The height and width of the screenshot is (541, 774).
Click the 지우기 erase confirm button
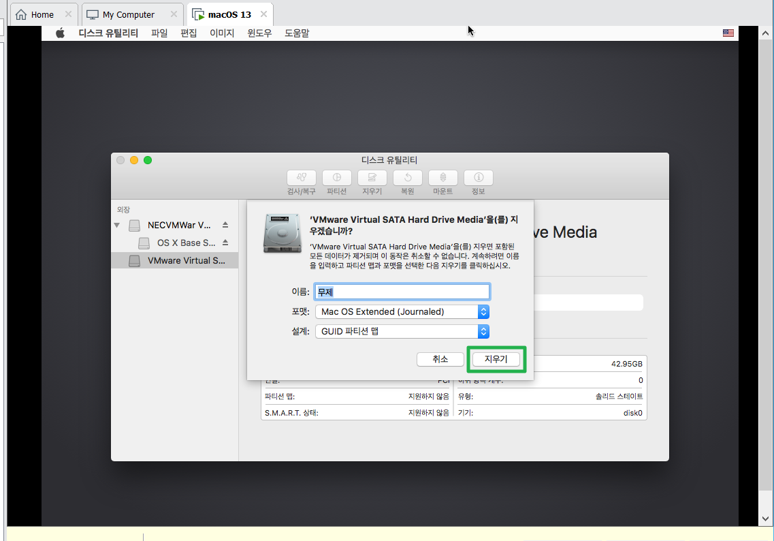[496, 359]
